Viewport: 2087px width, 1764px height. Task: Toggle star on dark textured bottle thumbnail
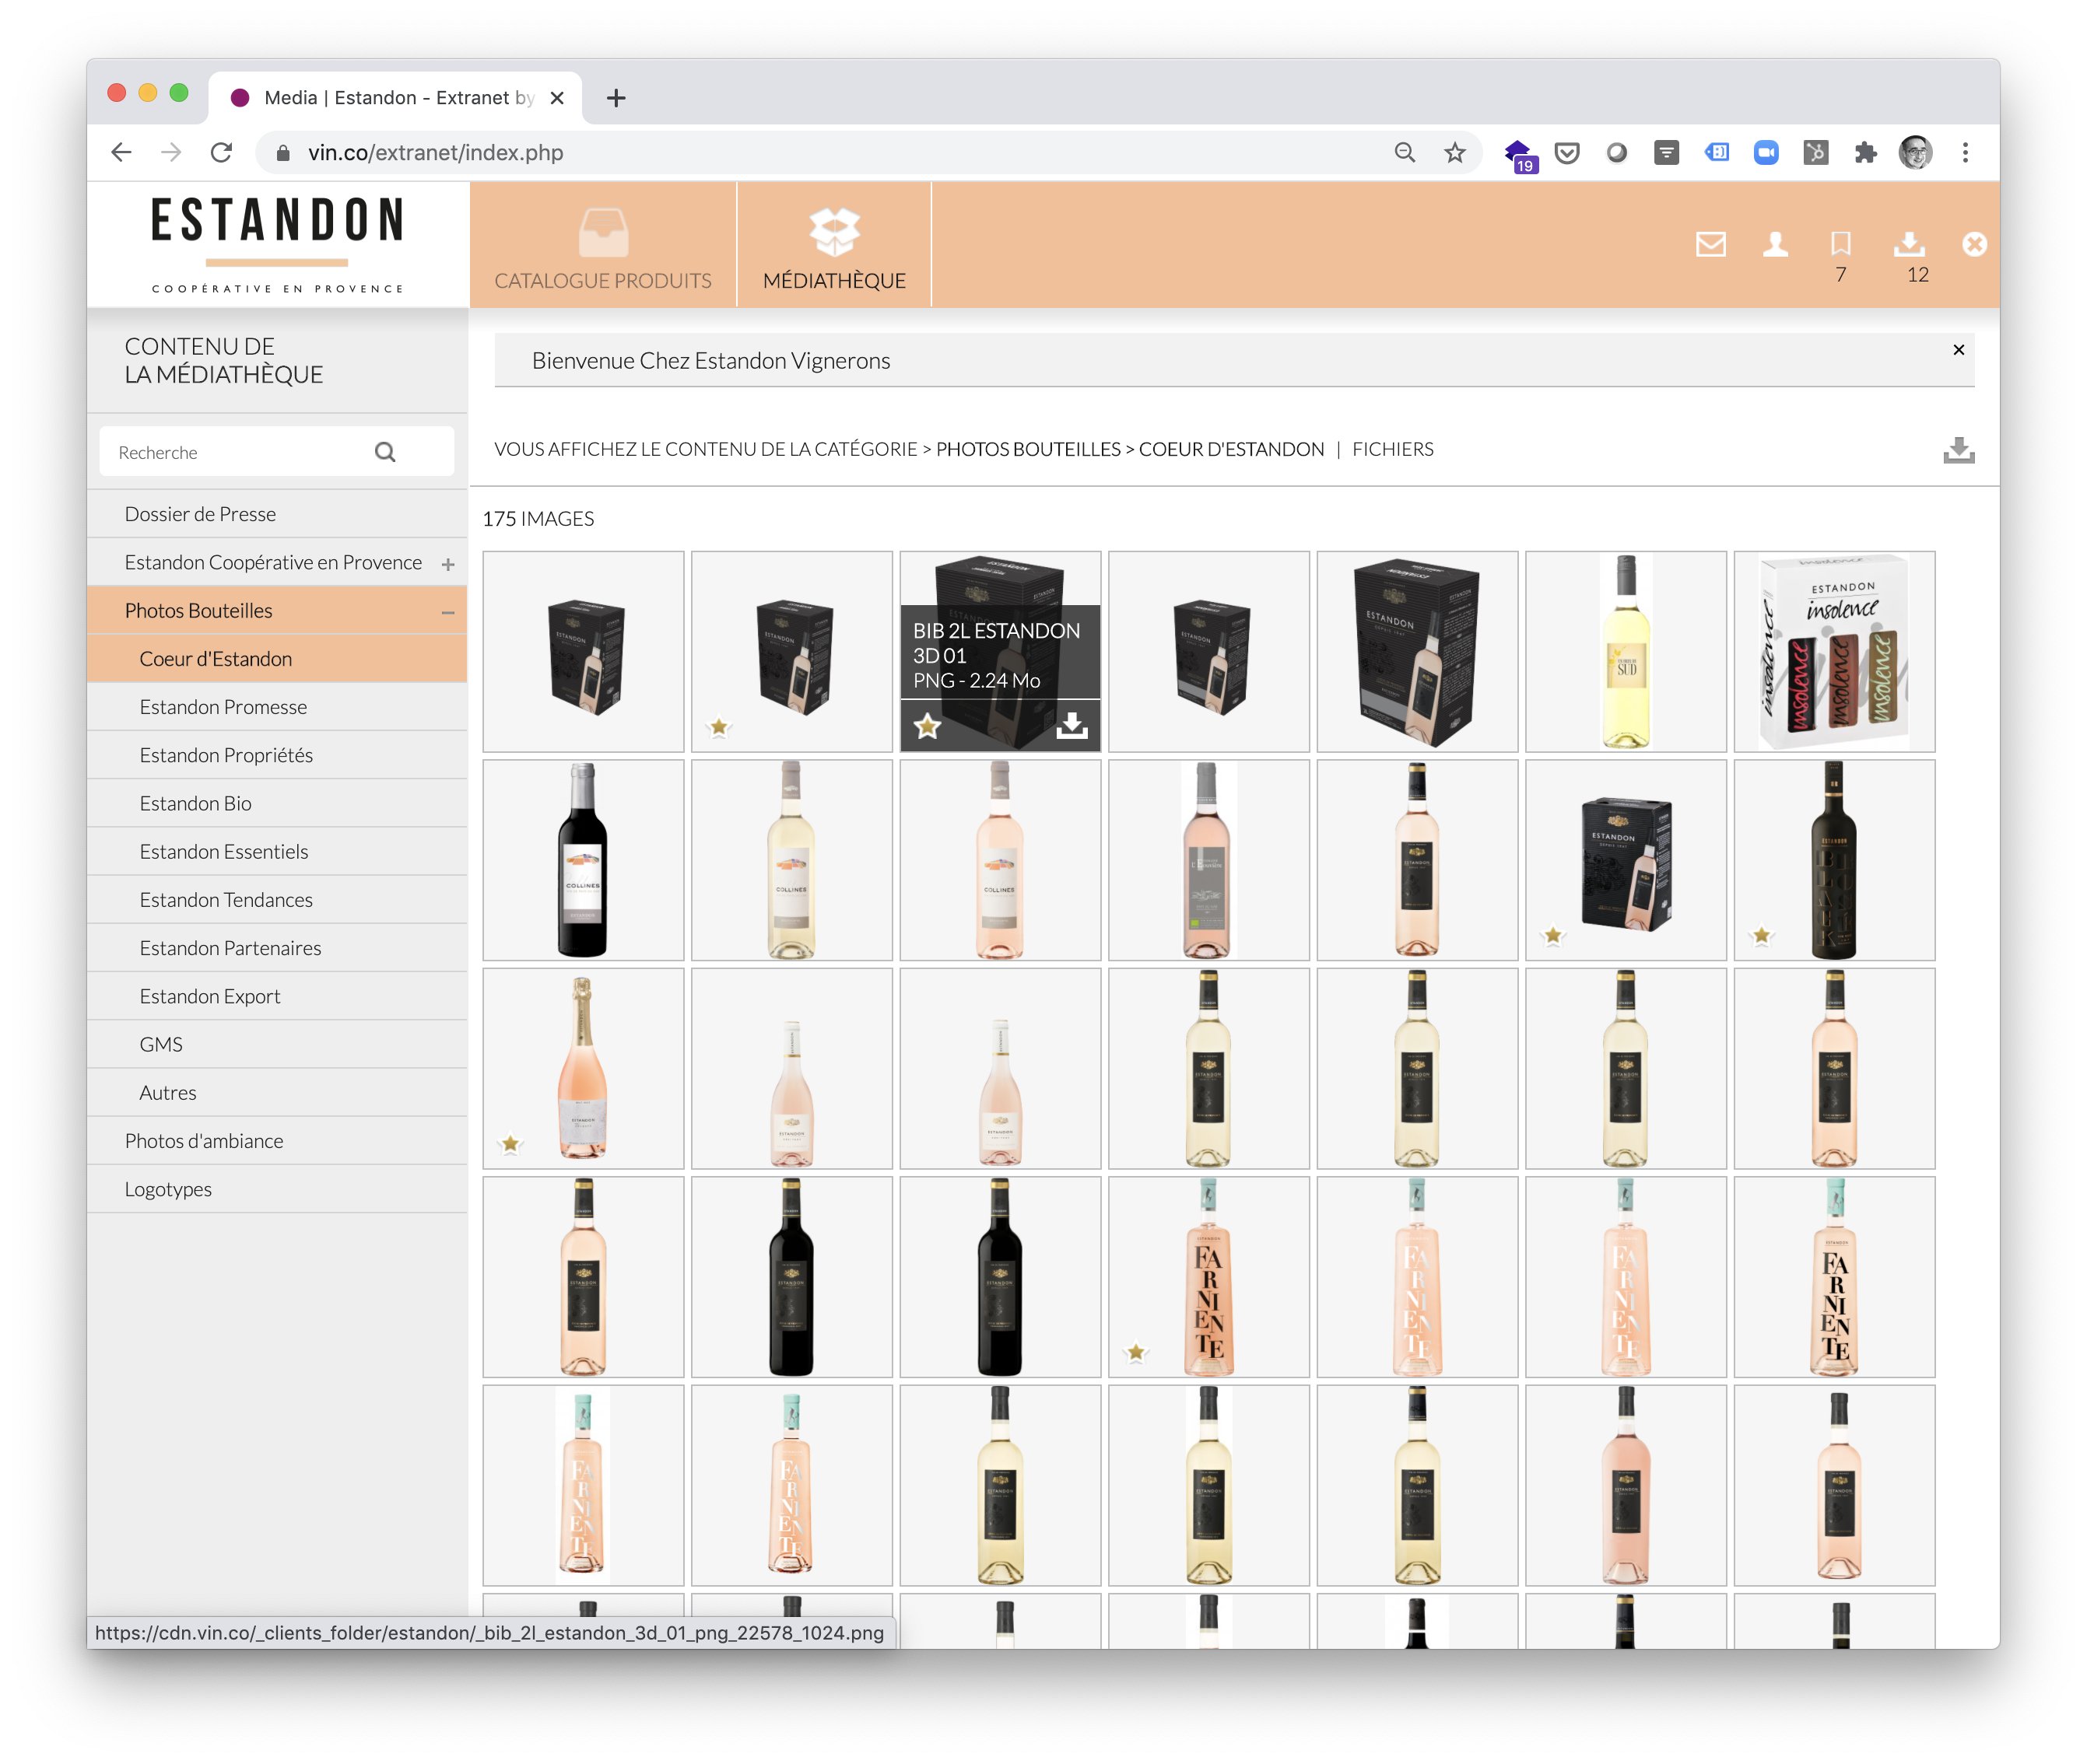pyautogui.click(x=1762, y=936)
